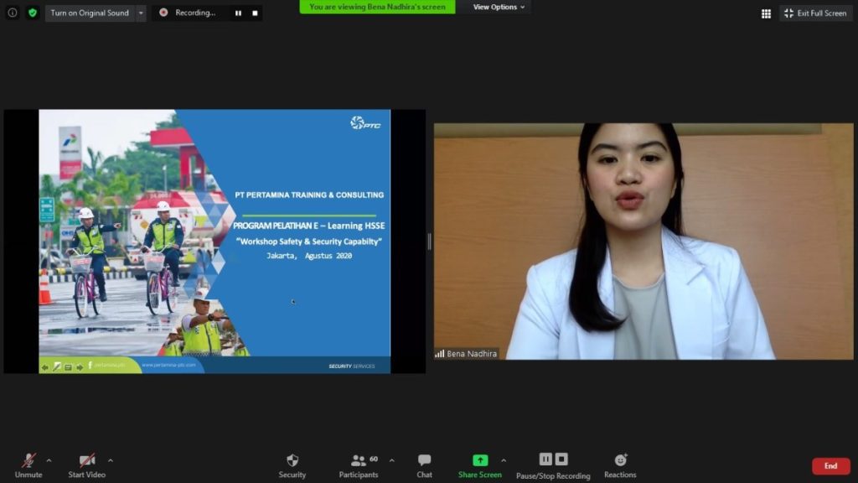The width and height of the screenshot is (858, 483).
Task: Click slide title PT PERTAMINA TRAINING & CONSULTING
Action: tap(309, 195)
